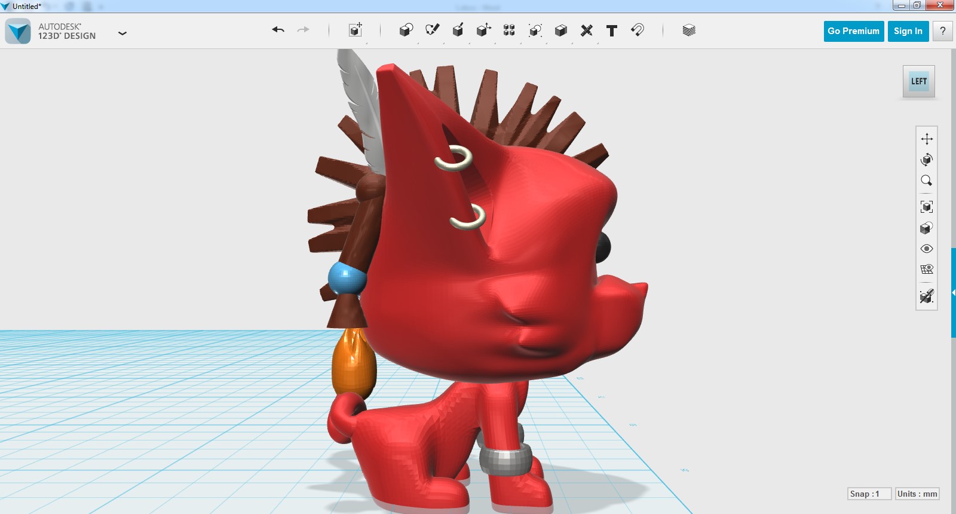Image resolution: width=956 pixels, height=514 pixels.
Task: Open the Combine tool menu
Action: coord(560,30)
